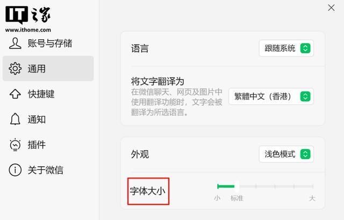Click green stepper arrows on 浅色模式 selector
Image resolution: width=344 pixels, height=220 pixels.
(x=305, y=154)
